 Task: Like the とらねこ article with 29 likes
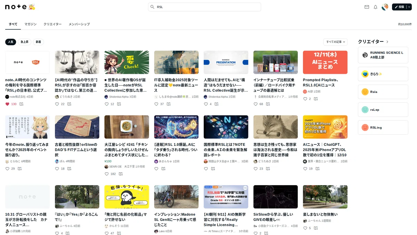(x=7, y=169)
